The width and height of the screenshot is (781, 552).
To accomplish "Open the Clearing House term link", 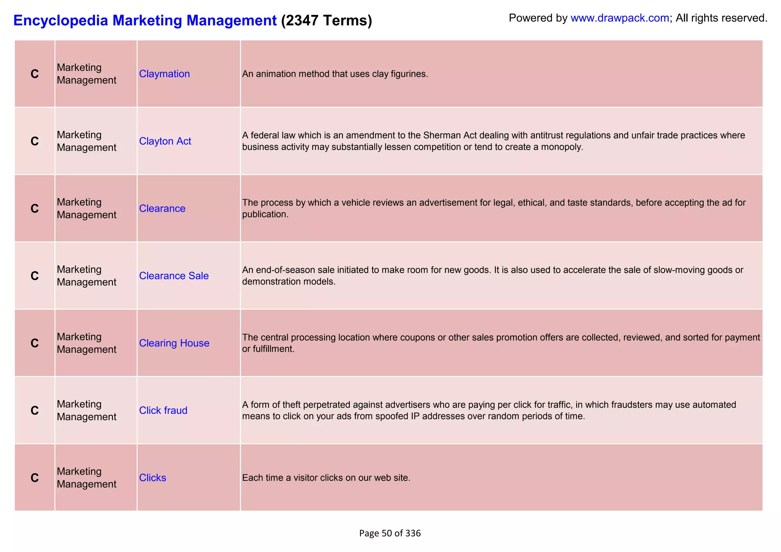I will tap(174, 343).
